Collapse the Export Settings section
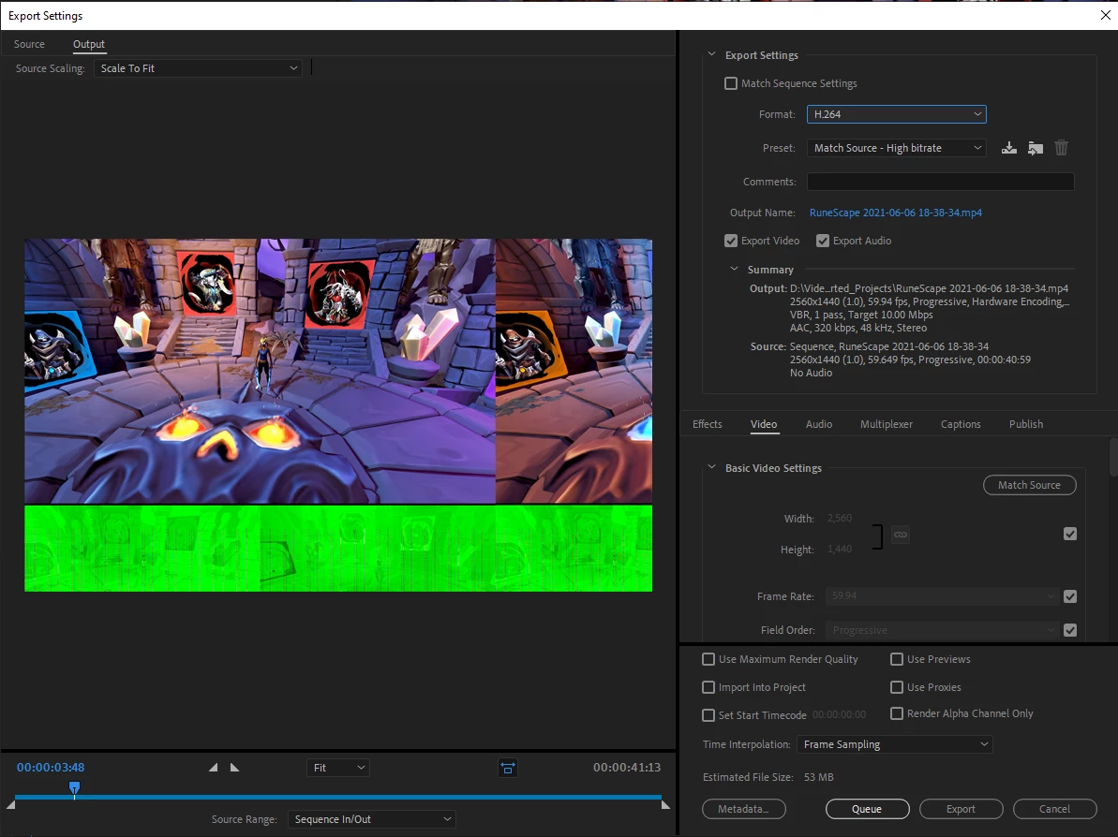Screen dimensions: 1118x837 click(711, 55)
